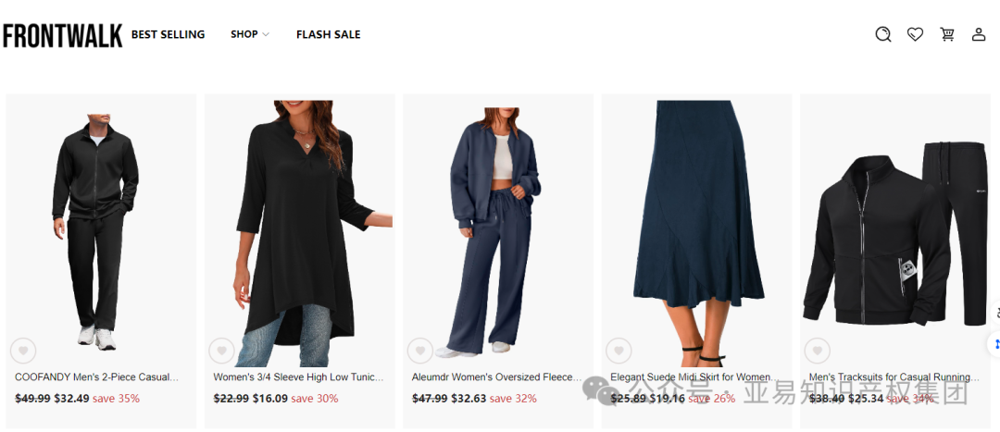Screen dimensions: 1000x432
Task: Click the blue floating widget at right edge
Action: coord(995,345)
